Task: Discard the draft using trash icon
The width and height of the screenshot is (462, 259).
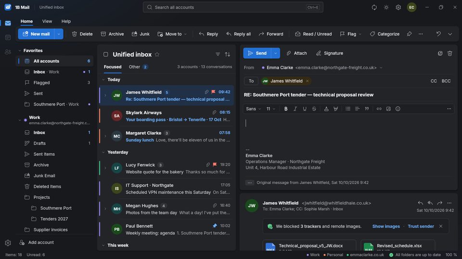Action: click(x=449, y=53)
